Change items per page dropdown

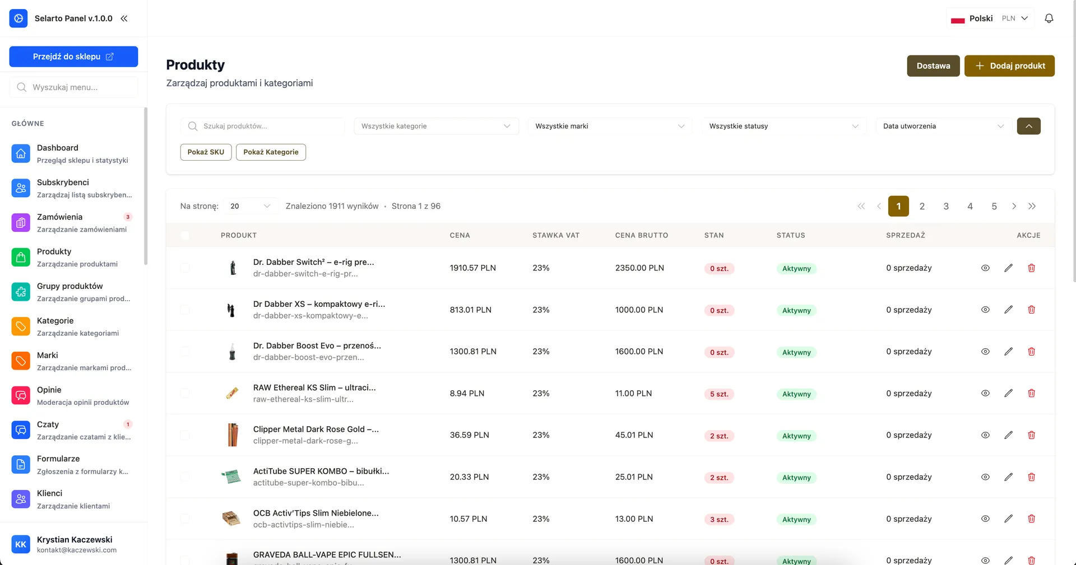pos(250,206)
